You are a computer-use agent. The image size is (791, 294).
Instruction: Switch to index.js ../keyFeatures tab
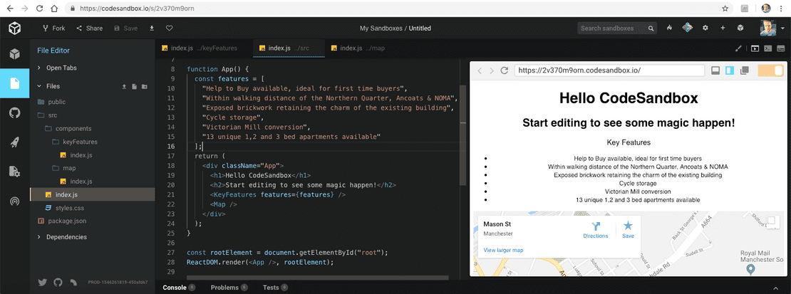pyautogui.click(x=204, y=48)
